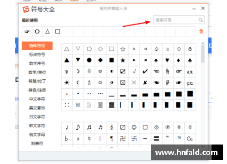Insert the hollow five-pointed star symbol
This screenshot has width=227, height=164.
tap(123, 49)
